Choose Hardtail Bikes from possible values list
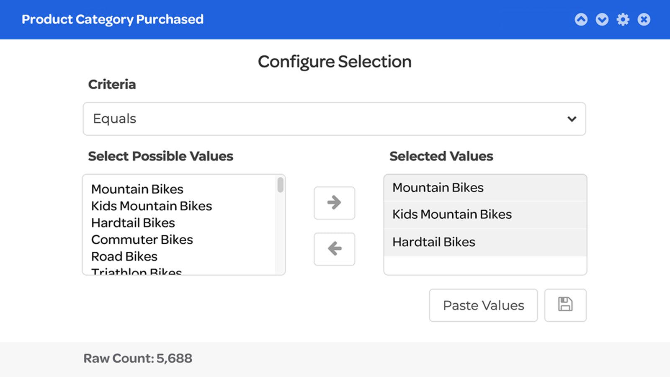The width and height of the screenshot is (670, 377). tap(133, 223)
